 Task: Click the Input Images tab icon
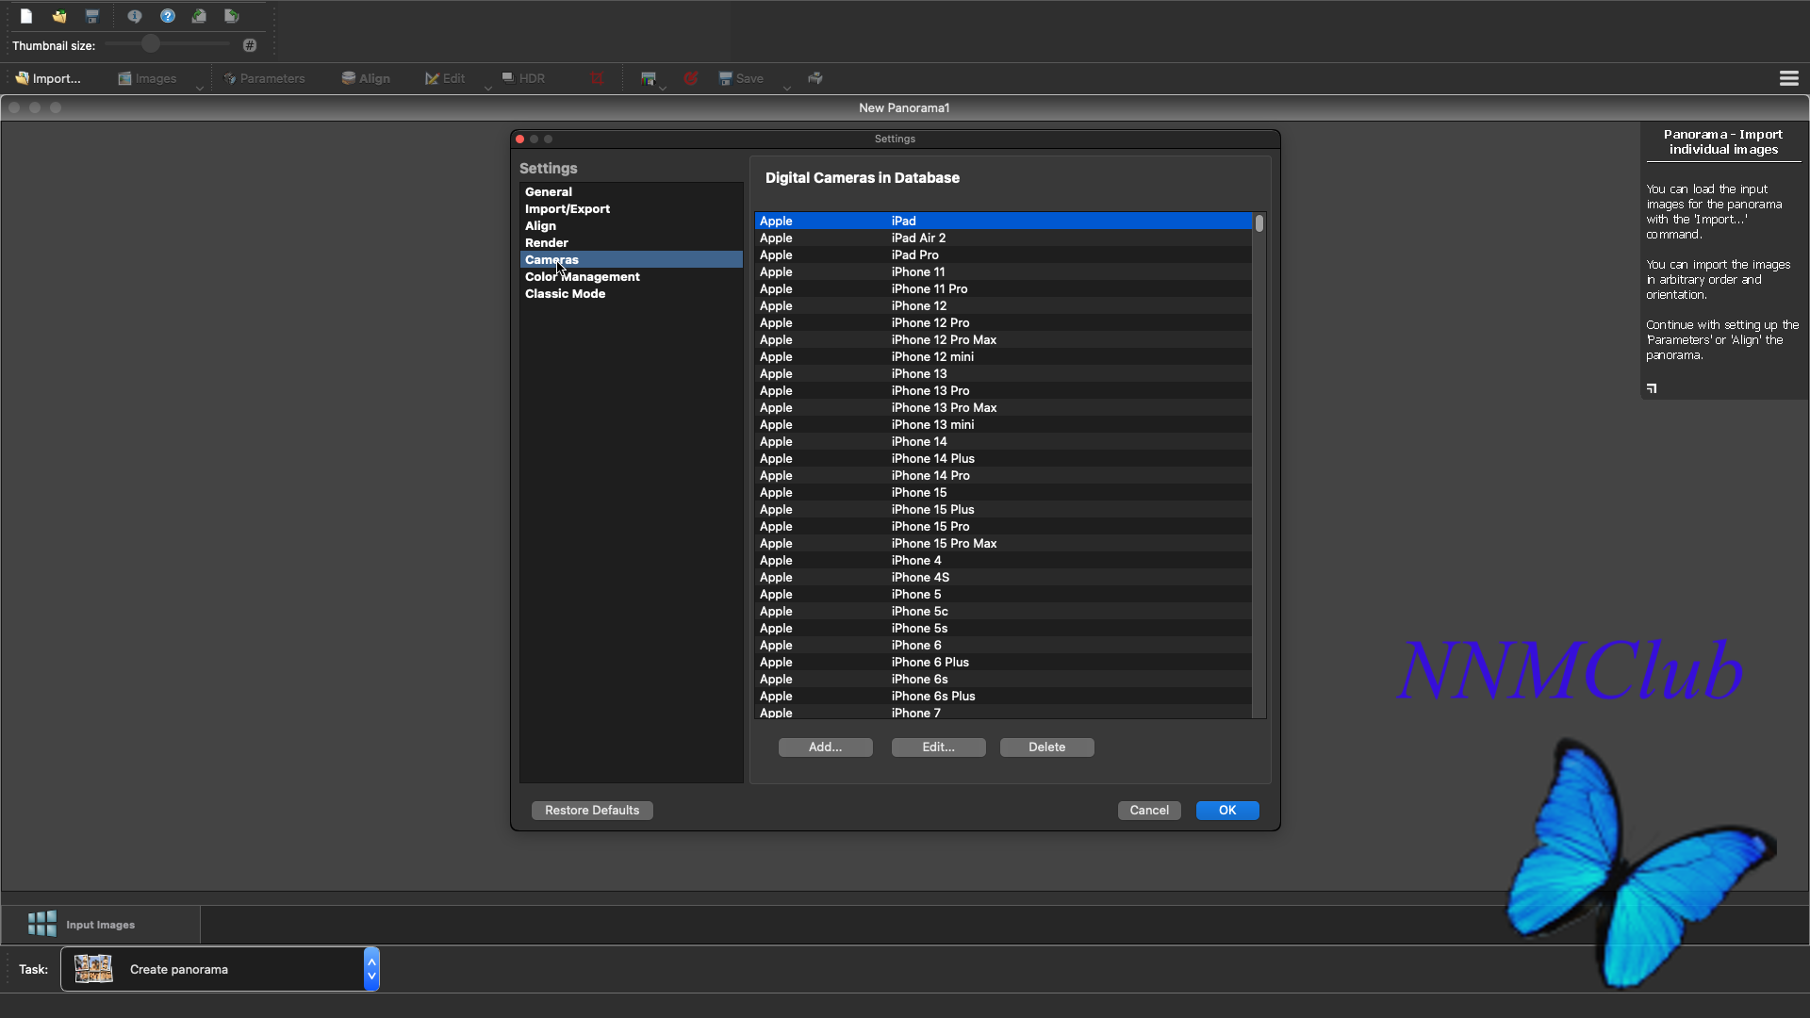[x=42, y=924]
